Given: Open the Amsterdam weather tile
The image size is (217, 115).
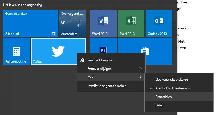Looking at the screenshot, I should point(72,24).
